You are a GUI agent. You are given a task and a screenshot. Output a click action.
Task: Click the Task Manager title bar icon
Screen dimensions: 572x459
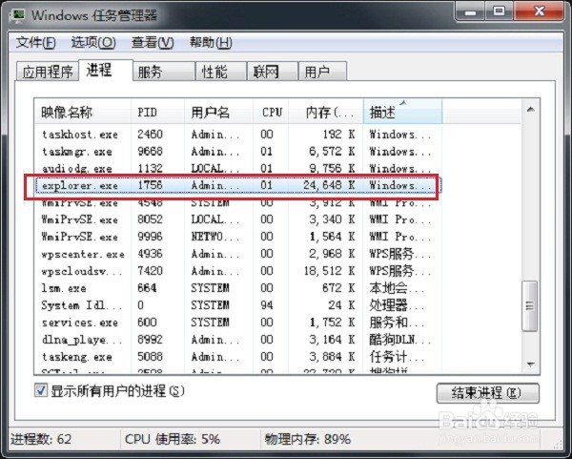[16, 15]
